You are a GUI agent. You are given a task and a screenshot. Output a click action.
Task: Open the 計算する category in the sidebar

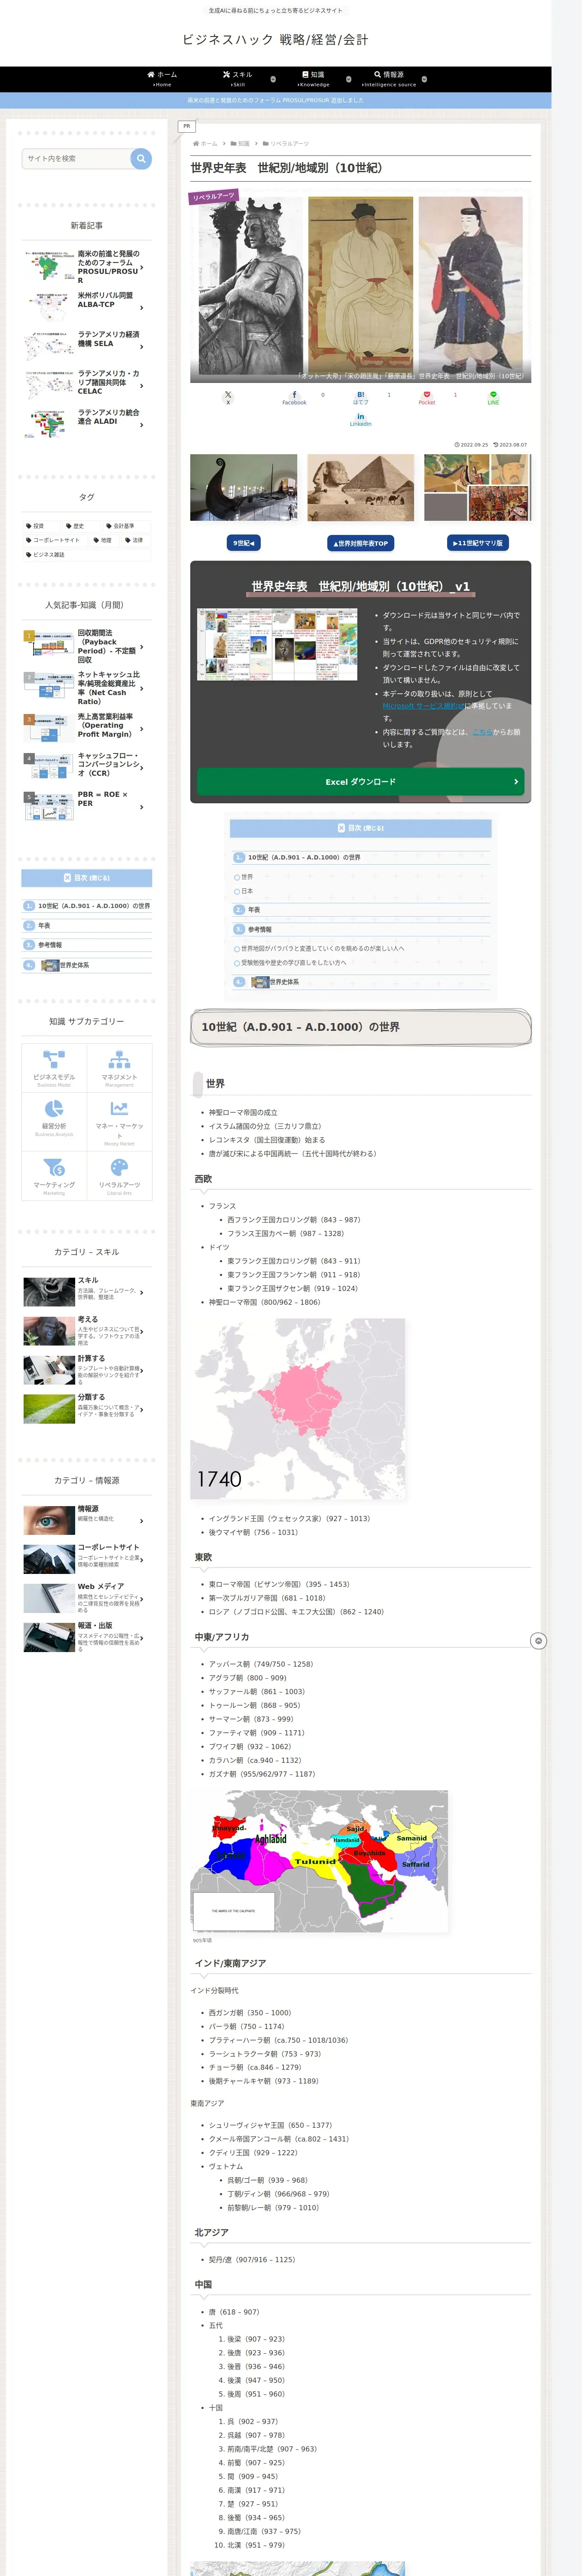pyautogui.click(x=87, y=1370)
